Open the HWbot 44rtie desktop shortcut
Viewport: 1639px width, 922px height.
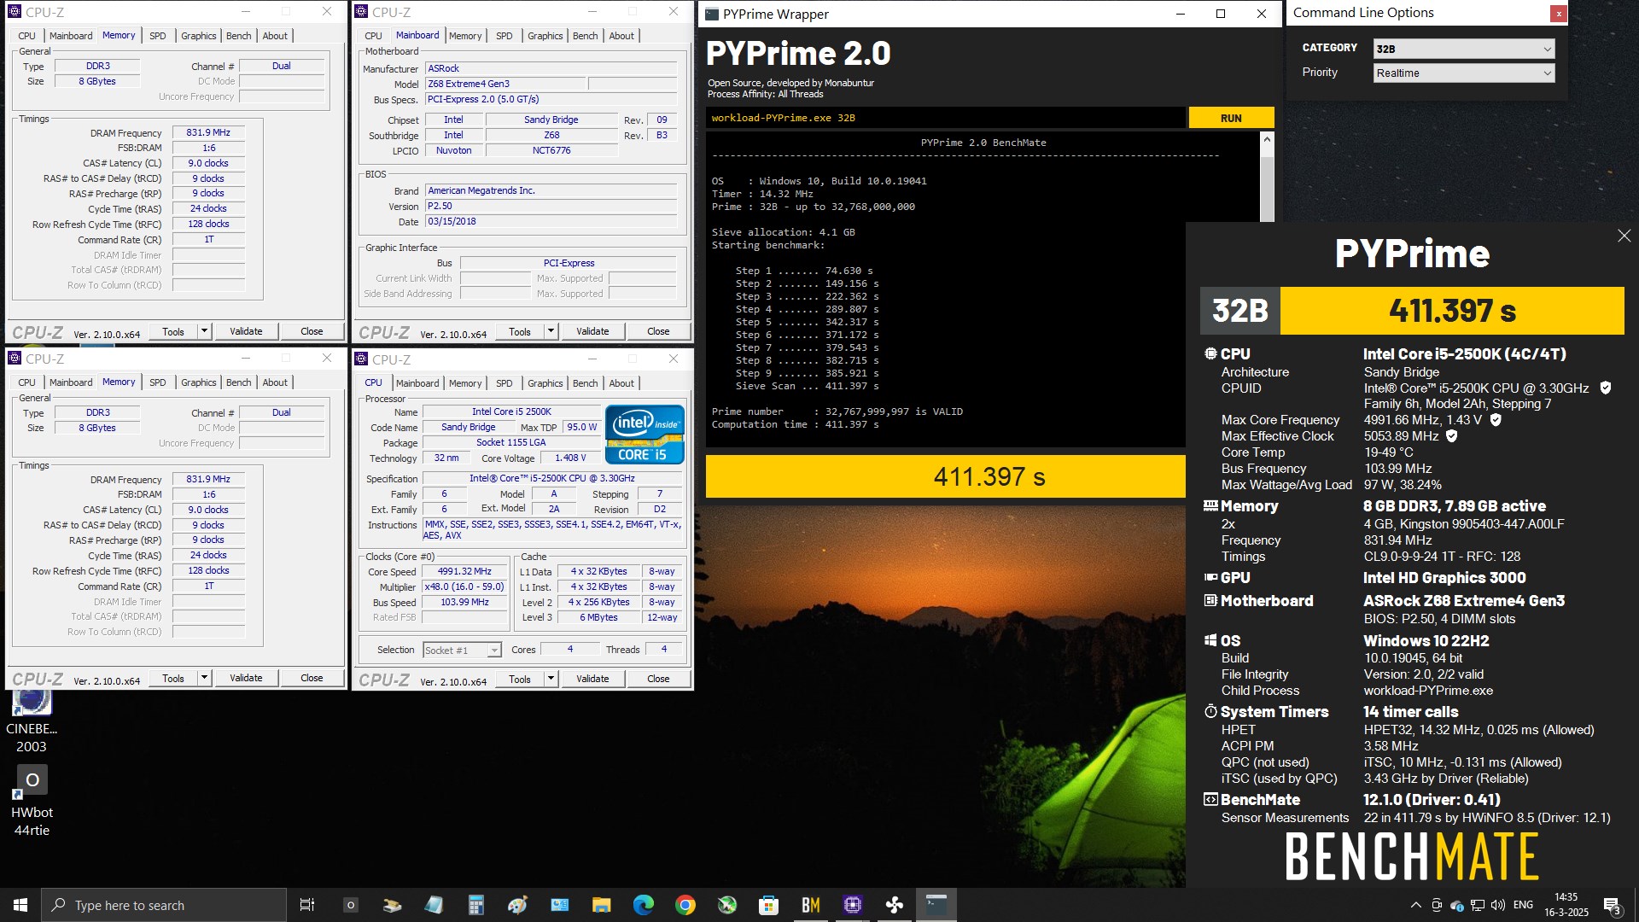[x=32, y=800]
